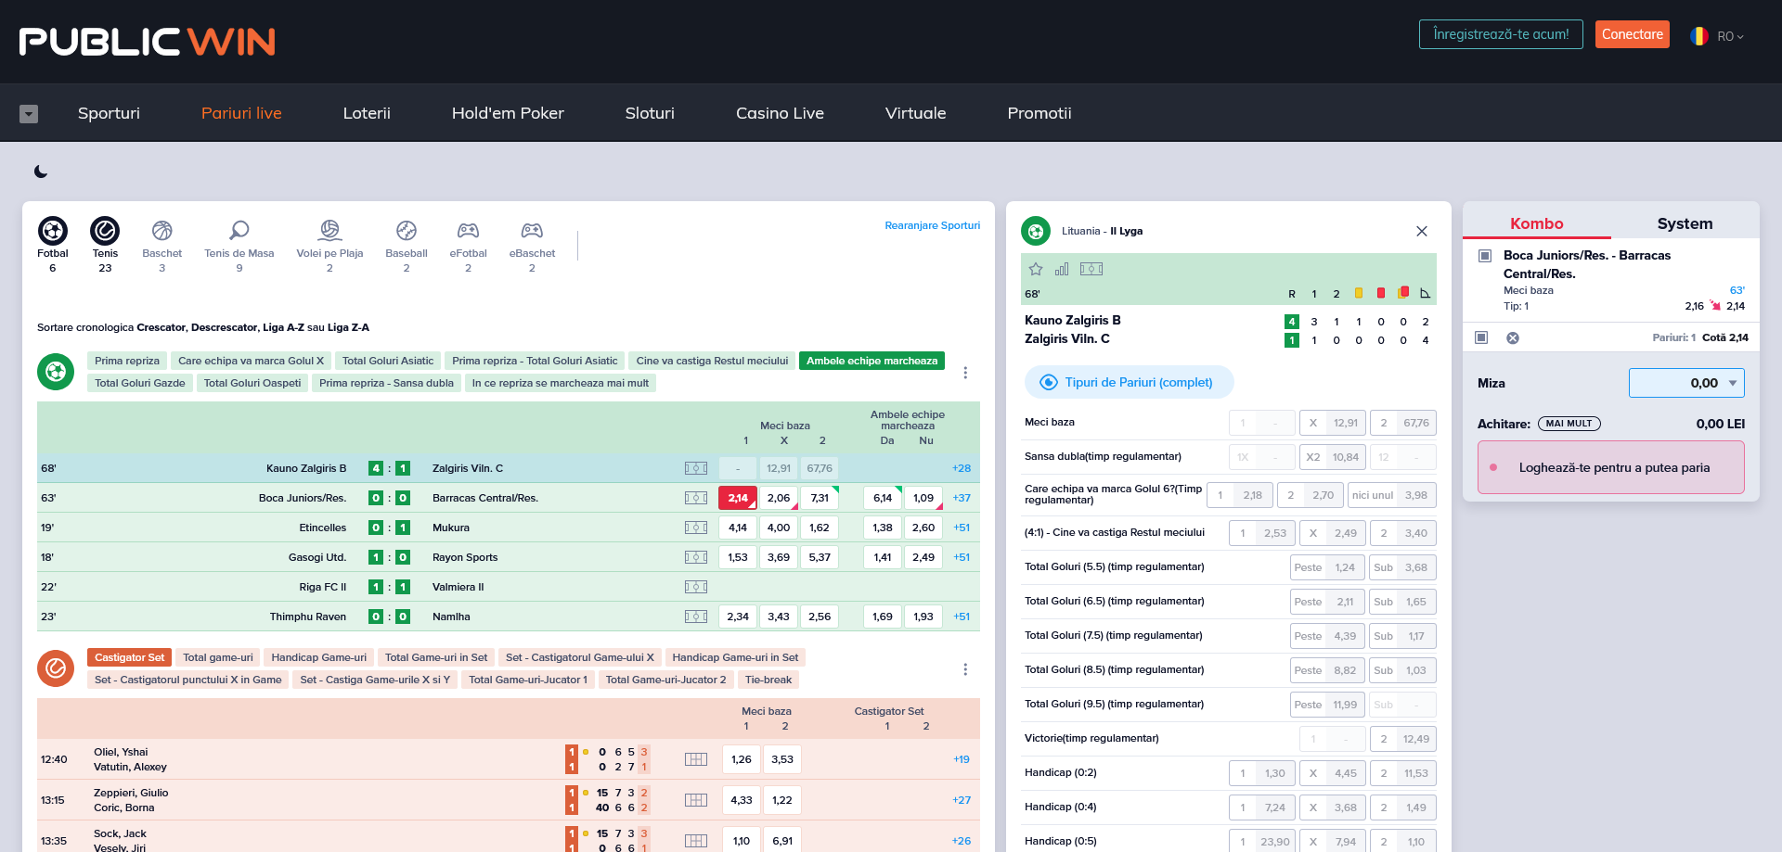Expand +51 markets for Thimphu Raven match
This screenshot has width=1782, height=852.
point(962,617)
